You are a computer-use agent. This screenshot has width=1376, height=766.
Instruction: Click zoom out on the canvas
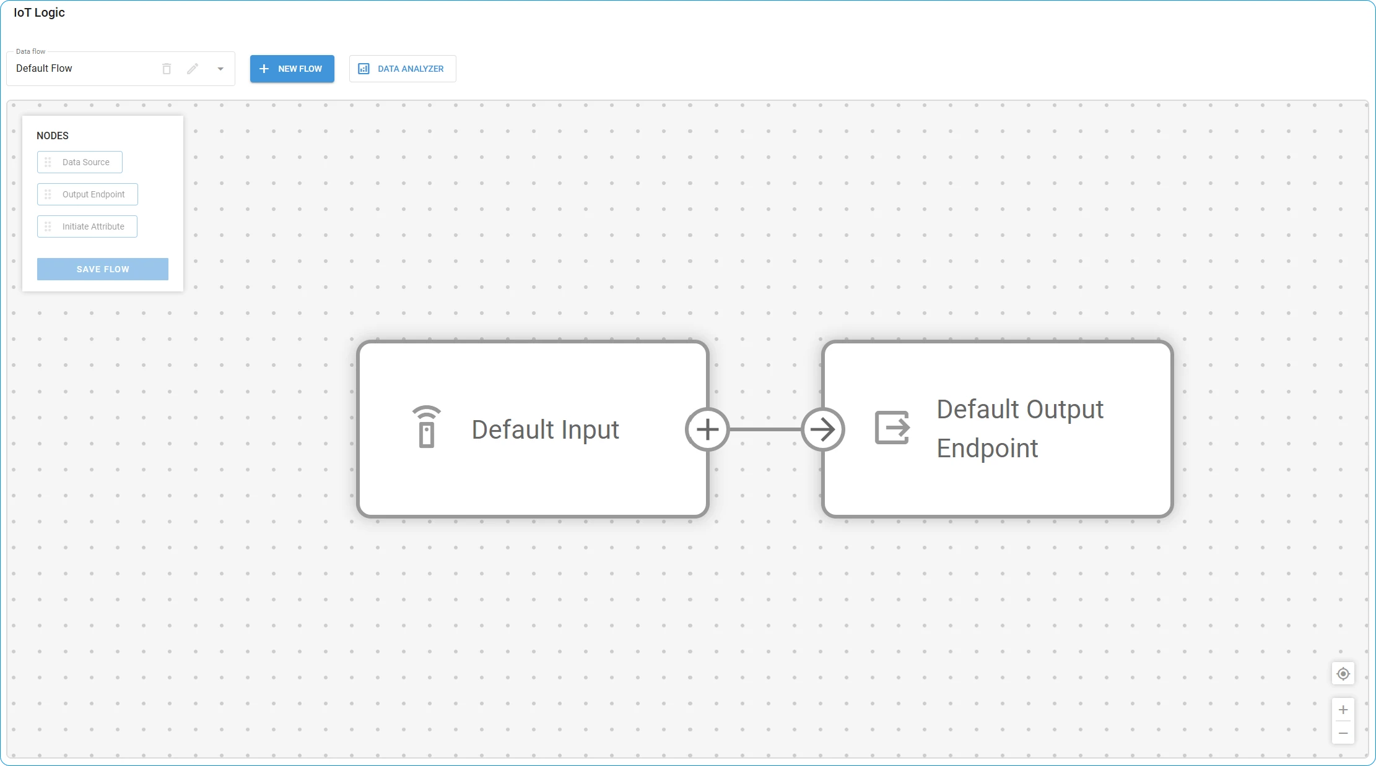pyautogui.click(x=1343, y=733)
